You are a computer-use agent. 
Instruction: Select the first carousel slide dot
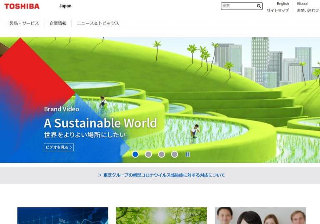[135, 154]
